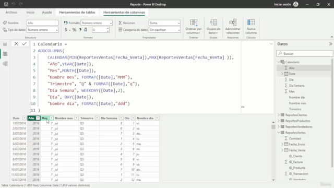Collapse the Datos pane with double chevron
Image resolution: width=334 pixels, height=188 pixels.
(330, 44)
